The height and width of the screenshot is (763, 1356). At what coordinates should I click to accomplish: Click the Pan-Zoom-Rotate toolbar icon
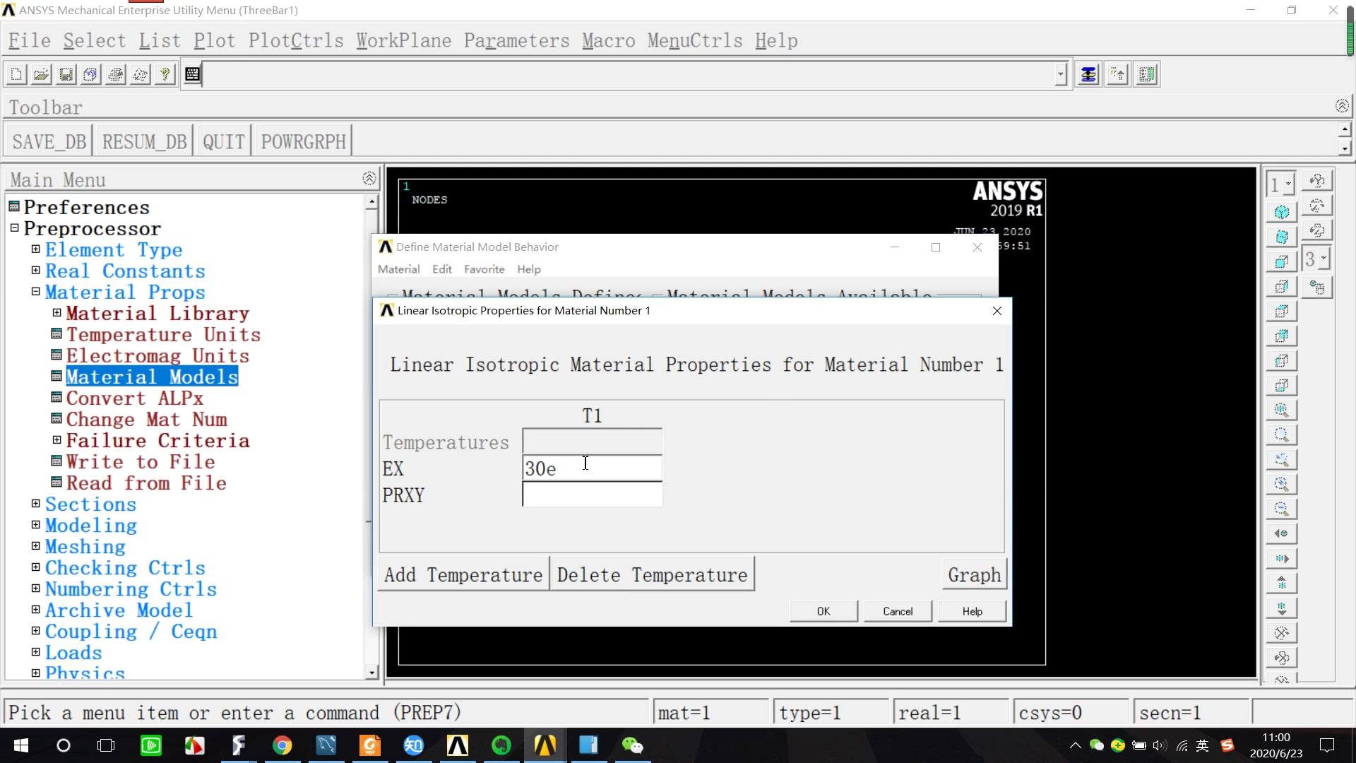click(x=90, y=74)
